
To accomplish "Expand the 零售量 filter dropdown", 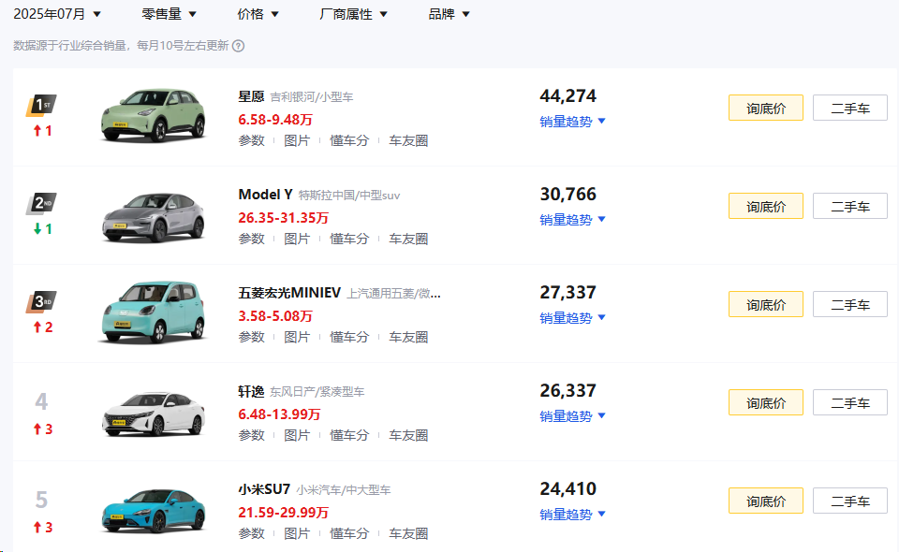I will point(169,14).
